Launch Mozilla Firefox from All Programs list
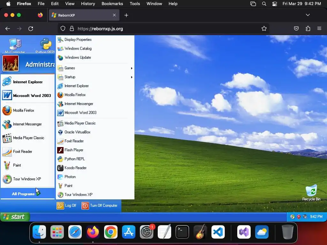This screenshot has width=327, height=245. (x=95, y=95)
